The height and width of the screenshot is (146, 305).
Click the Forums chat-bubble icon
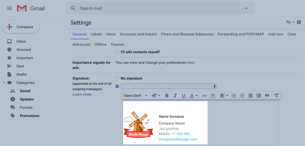[x=13, y=108]
